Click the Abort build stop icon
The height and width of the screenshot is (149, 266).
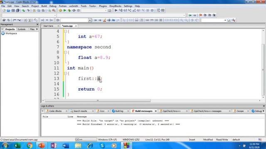pos(79,10)
